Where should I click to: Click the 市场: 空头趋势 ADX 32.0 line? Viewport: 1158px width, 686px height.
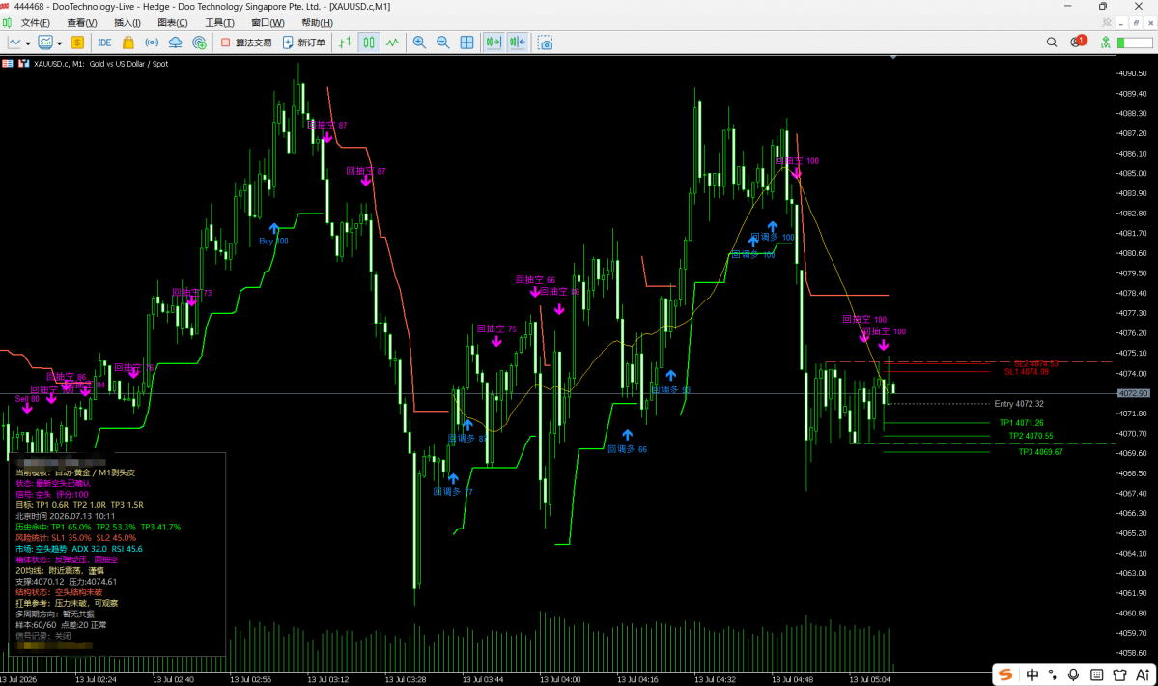tap(79, 549)
